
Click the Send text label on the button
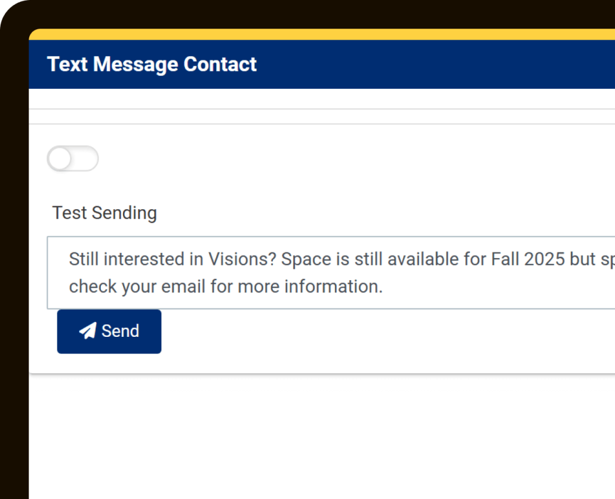point(120,331)
